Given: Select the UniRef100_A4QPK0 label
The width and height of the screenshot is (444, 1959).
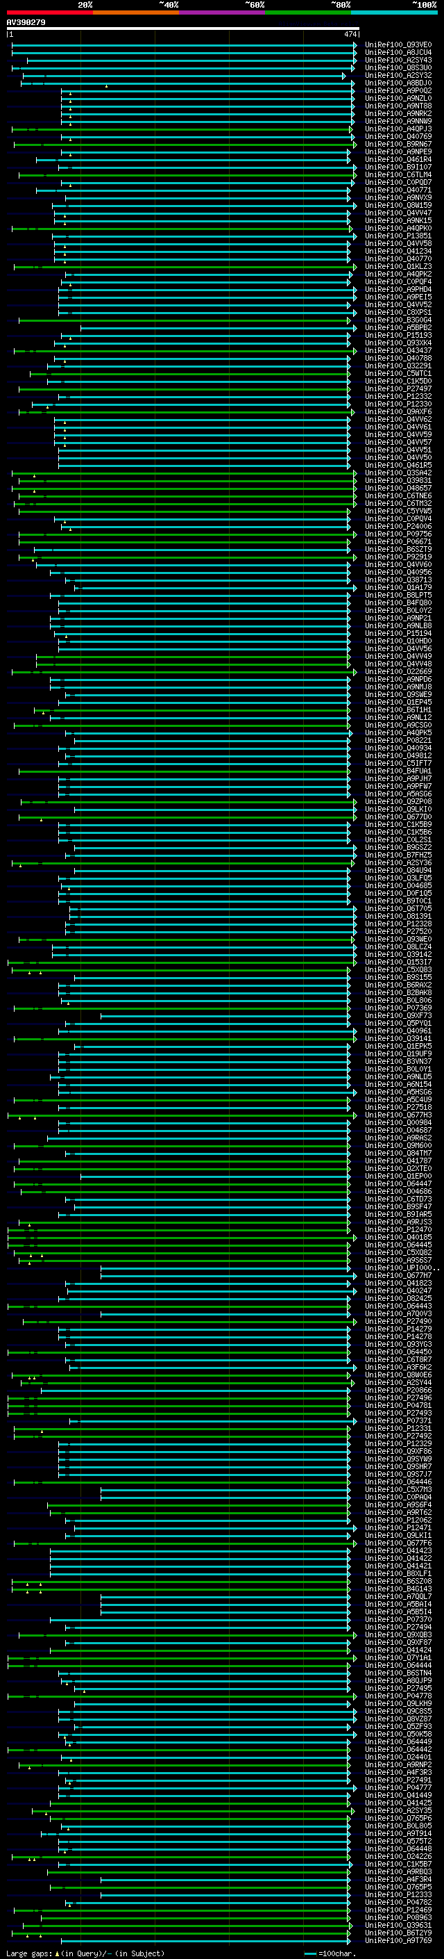Looking at the screenshot, I should 398,228.
